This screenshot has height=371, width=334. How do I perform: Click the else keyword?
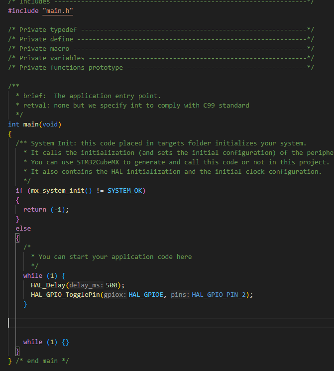[23, 229]
